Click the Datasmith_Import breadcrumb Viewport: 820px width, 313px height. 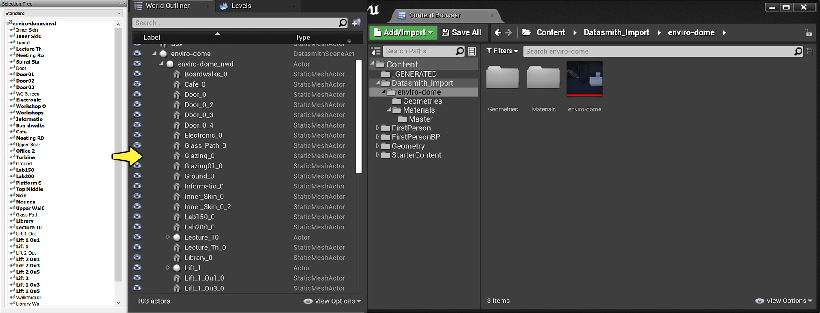pyautogui.click(x=616, y=32)
